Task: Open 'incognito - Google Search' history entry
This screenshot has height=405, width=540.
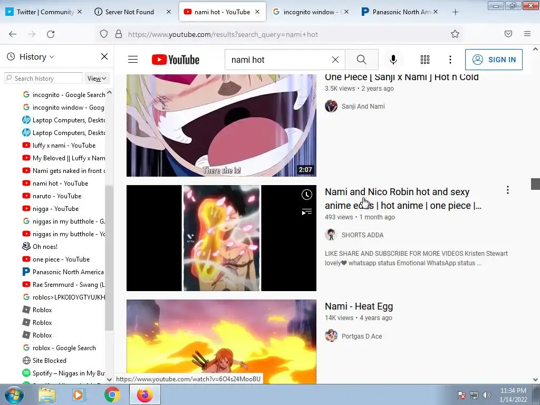Action: 64,95
